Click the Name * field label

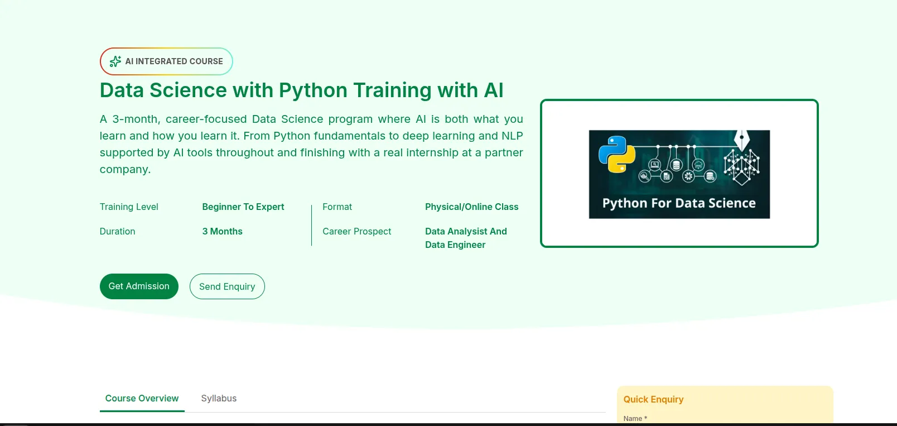pyautogui.click(x=635, y=419)
